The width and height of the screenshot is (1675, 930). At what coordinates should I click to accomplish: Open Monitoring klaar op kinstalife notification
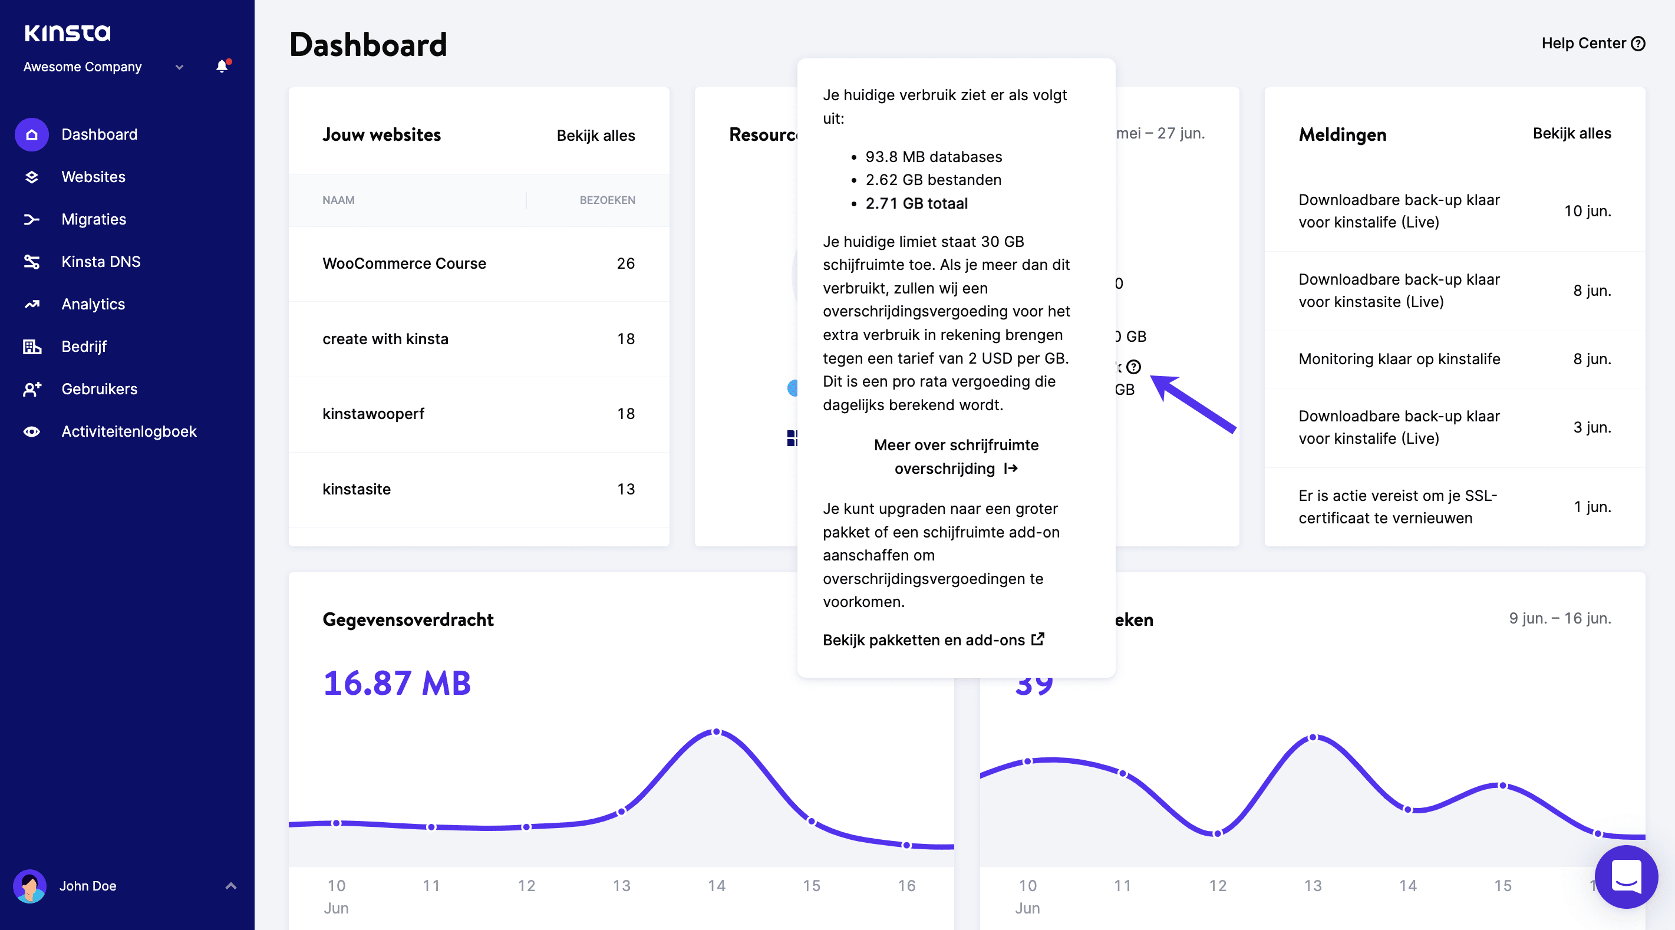tap(1455, 359)
